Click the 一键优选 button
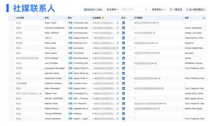 176,9
